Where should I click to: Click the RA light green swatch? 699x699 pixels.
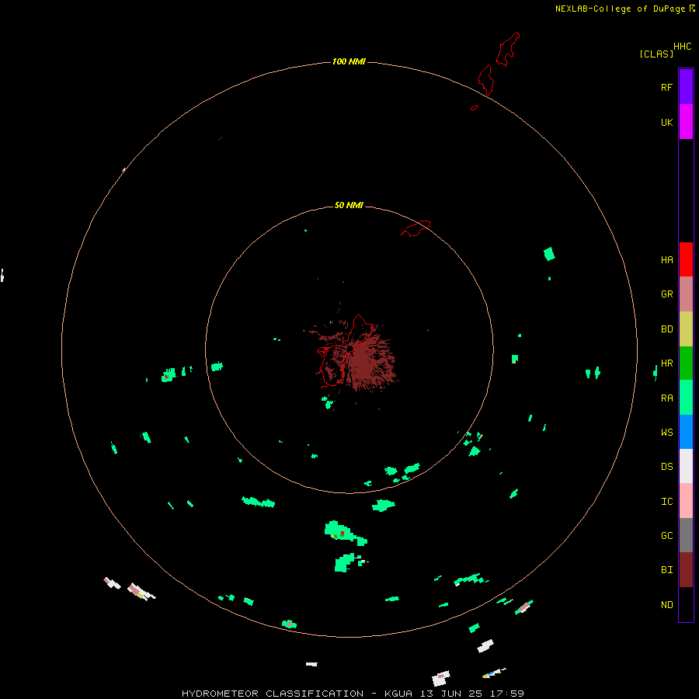point(686,398)
